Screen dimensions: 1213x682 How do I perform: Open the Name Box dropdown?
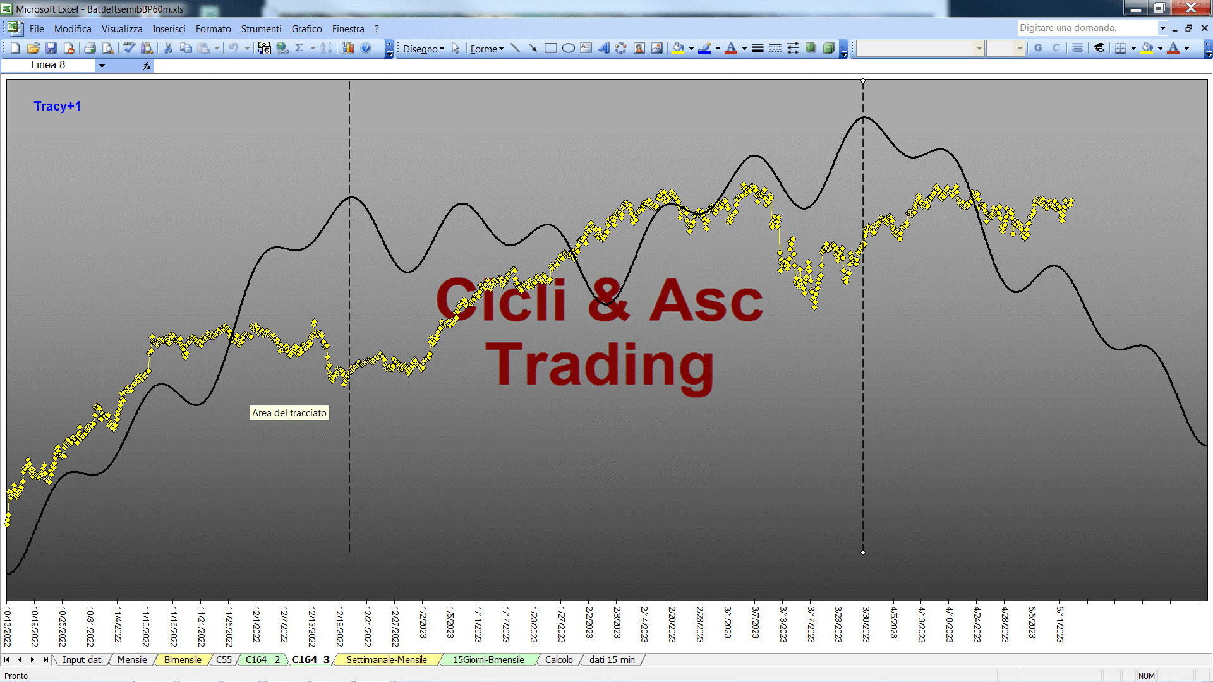(102, 66)
